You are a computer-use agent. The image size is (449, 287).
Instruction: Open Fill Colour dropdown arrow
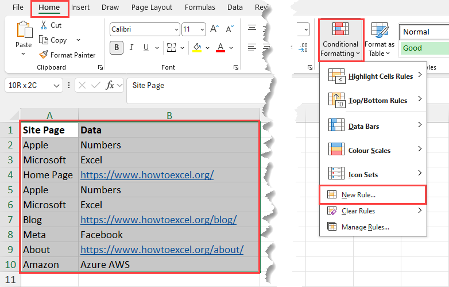pyautogui.click(x=208, y=48)
